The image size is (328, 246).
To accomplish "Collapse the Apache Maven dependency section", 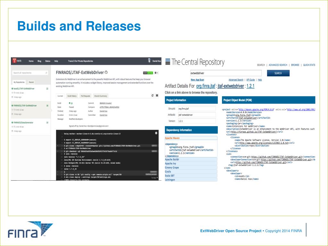I will 191,138.
